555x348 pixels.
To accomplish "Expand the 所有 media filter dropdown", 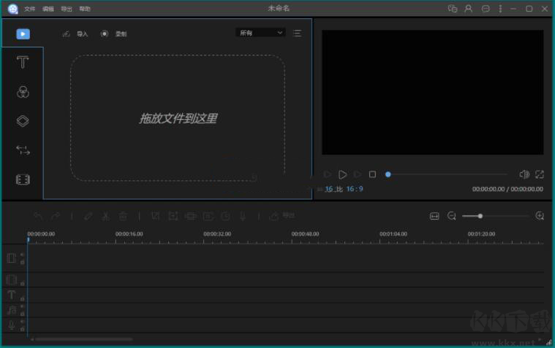I will point(260,33).
